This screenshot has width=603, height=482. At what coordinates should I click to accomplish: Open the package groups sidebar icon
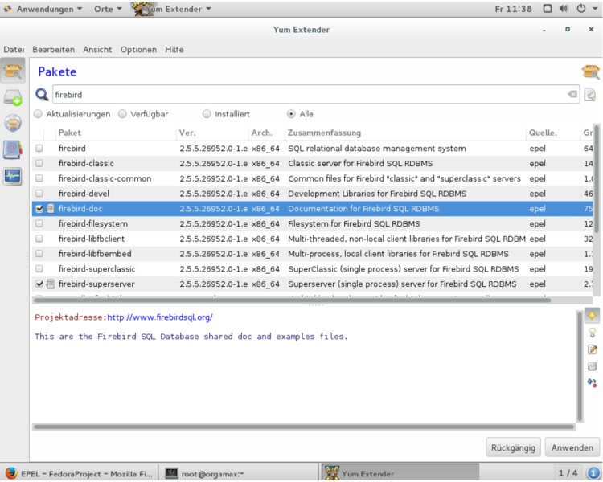(13, 123)
